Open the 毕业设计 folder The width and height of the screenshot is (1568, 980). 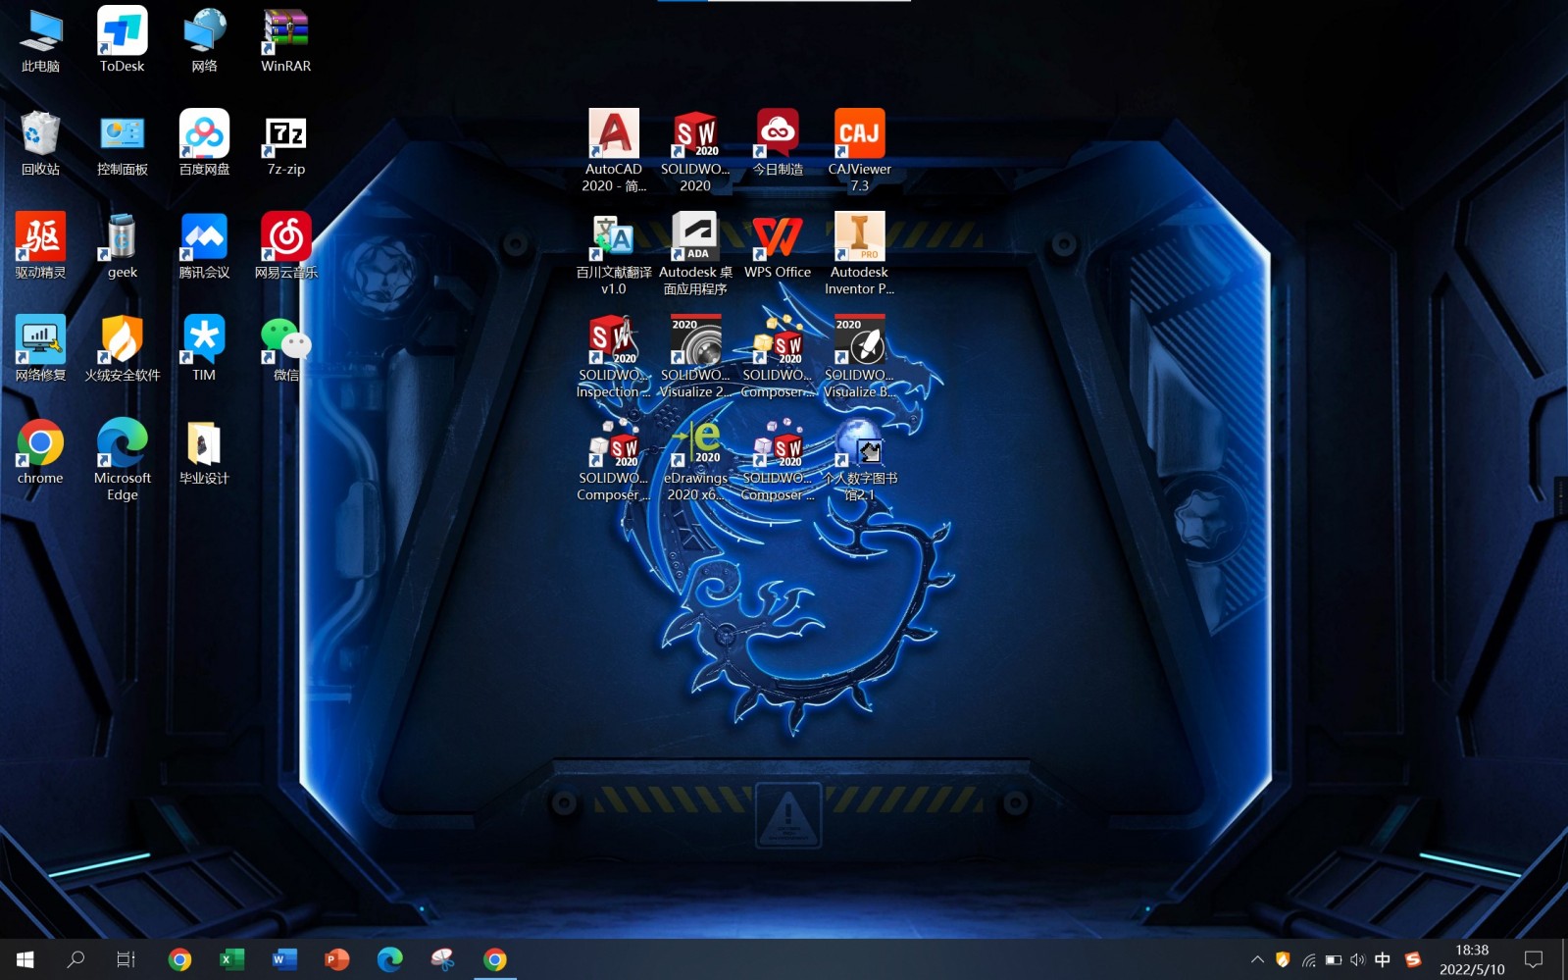tap(204, 452)
